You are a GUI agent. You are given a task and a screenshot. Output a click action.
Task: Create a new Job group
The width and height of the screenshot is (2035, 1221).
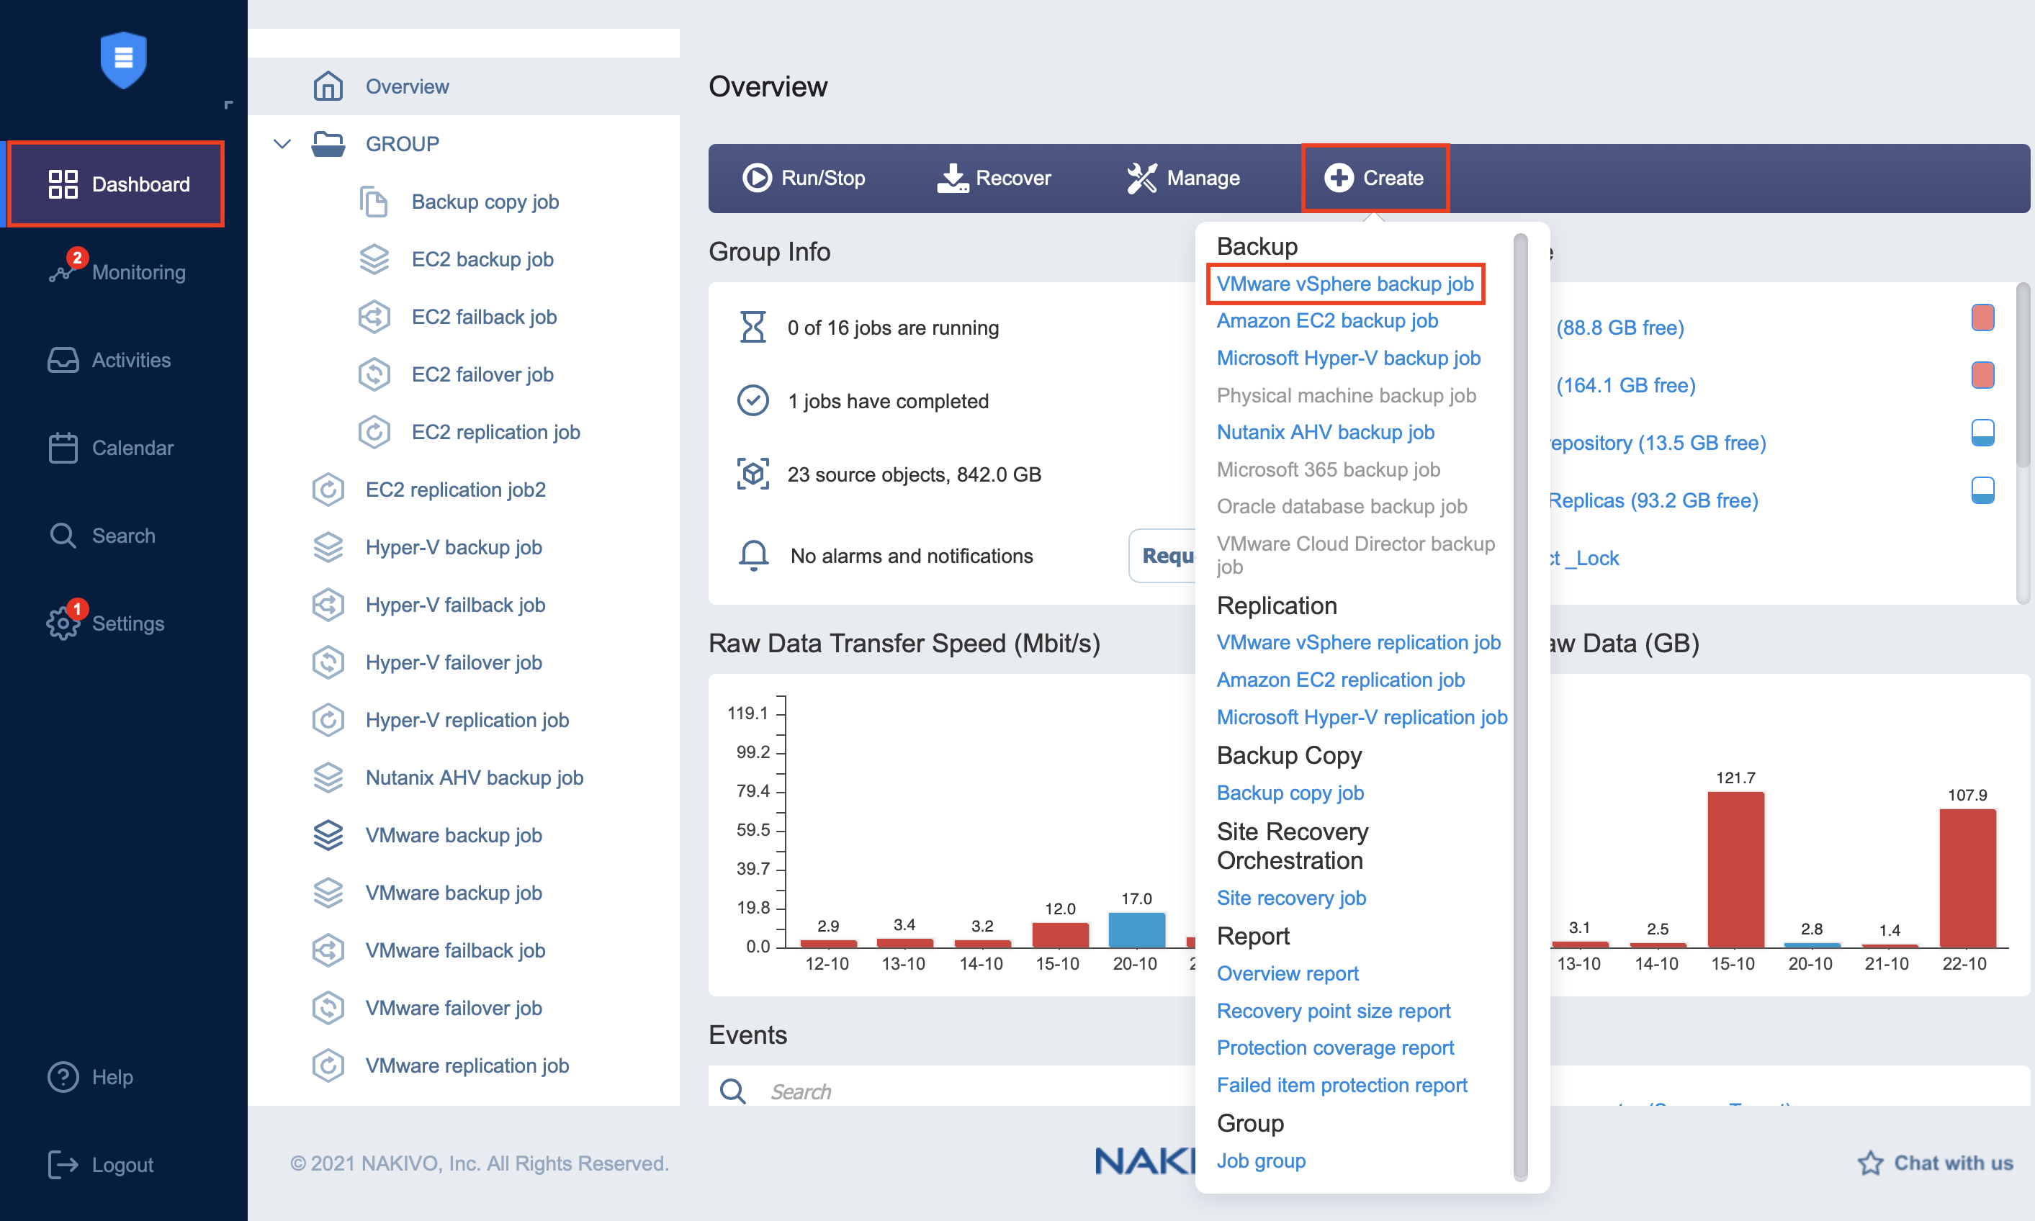1261,1160
